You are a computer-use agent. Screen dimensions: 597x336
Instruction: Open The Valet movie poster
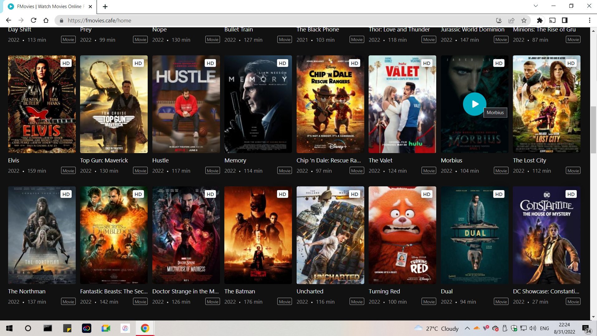pyautogui.click(x=402, y=104)
